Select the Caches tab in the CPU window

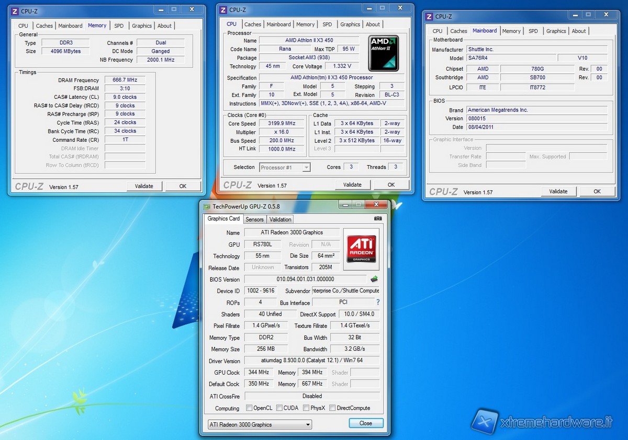(253, 24)
